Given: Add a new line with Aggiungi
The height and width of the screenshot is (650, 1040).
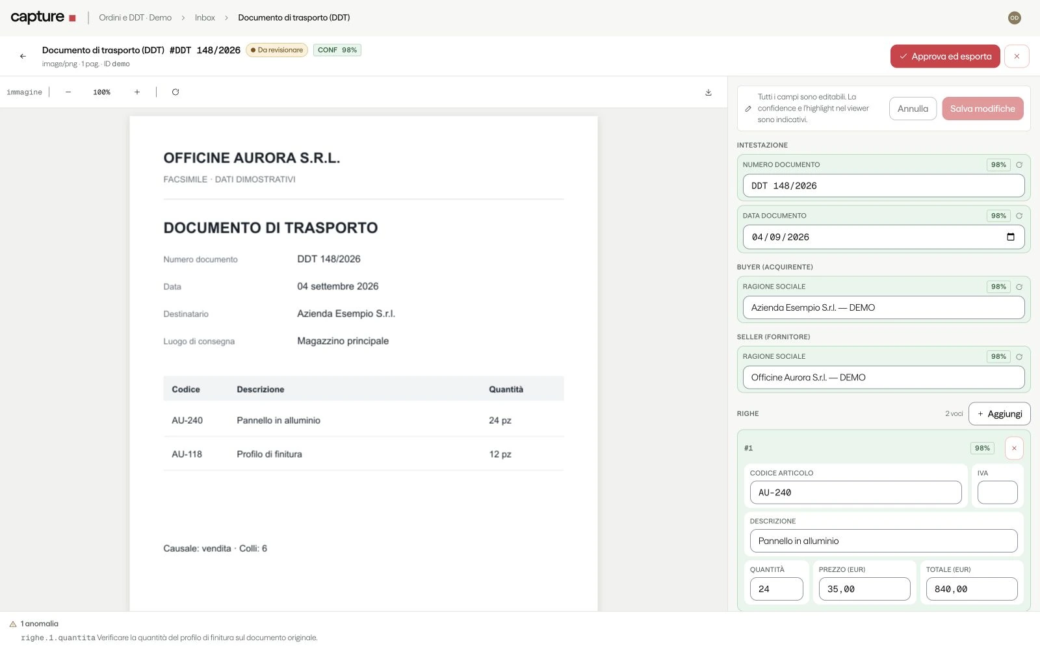Looking at the screenshot, I should coord(999,414).
